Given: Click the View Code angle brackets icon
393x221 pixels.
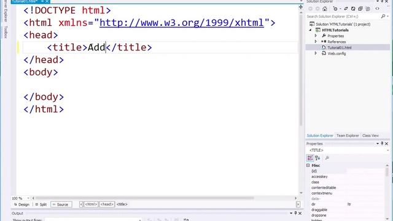Looking at the screenshot, I should tap(377, 9).
